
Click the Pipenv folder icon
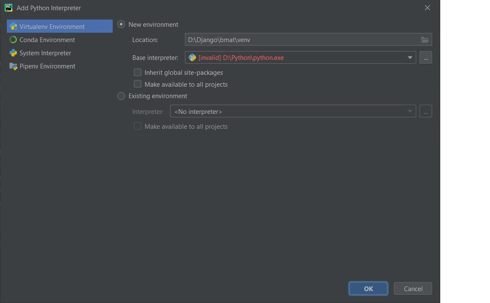tap(13, 66)
